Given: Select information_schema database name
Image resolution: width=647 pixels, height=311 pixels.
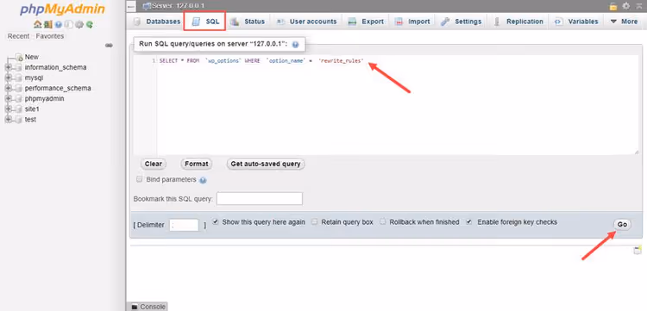Looking at the screenshot, I should [x=56, y=67].
